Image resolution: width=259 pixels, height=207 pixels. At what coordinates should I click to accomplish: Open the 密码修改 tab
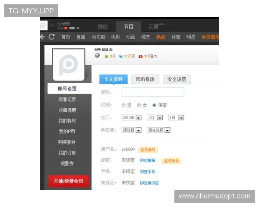145,79
